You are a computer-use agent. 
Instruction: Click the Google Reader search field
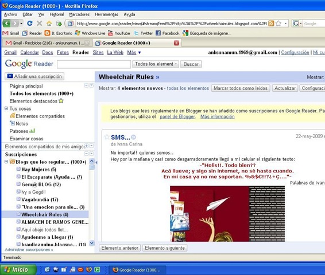94,64
